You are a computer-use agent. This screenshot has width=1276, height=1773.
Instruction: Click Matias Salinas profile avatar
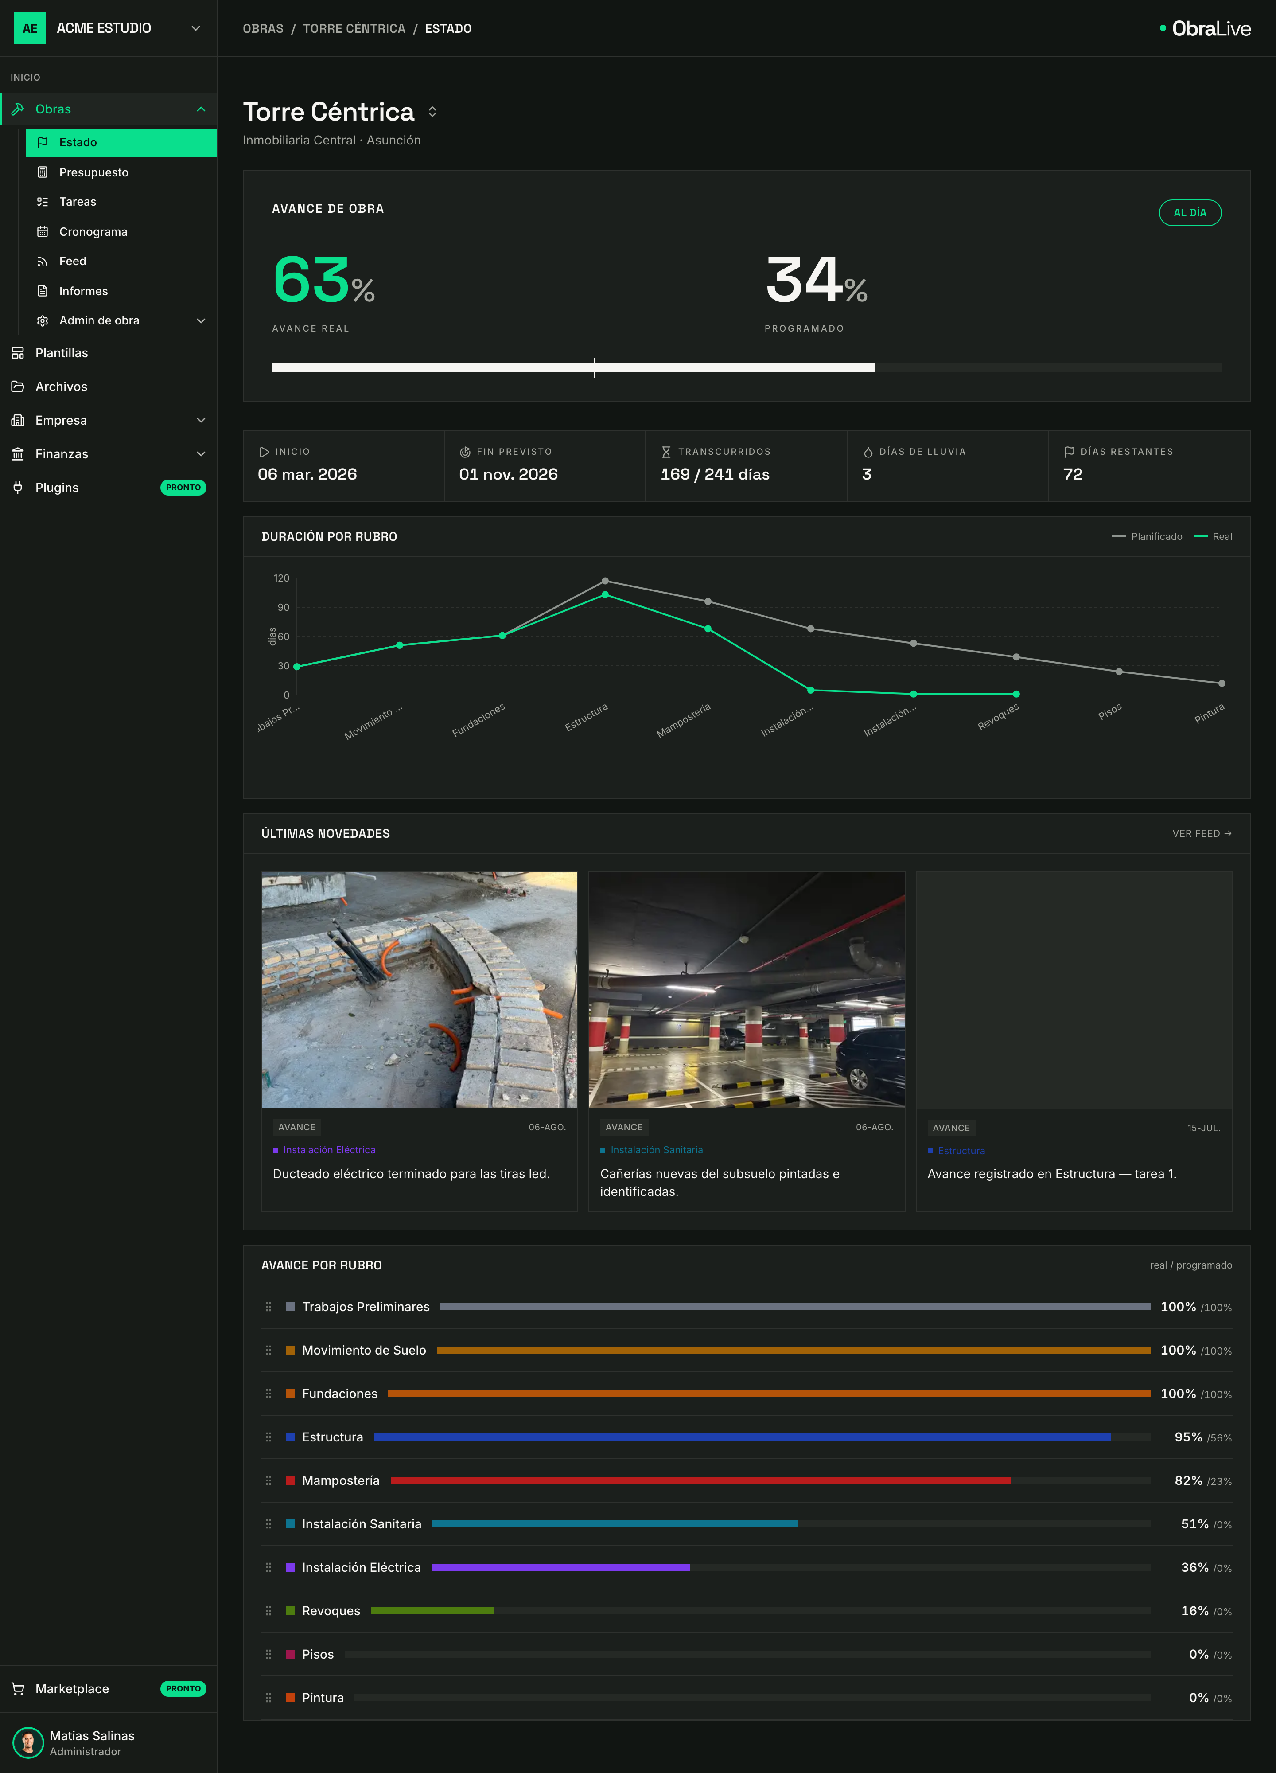[28, 1742]
